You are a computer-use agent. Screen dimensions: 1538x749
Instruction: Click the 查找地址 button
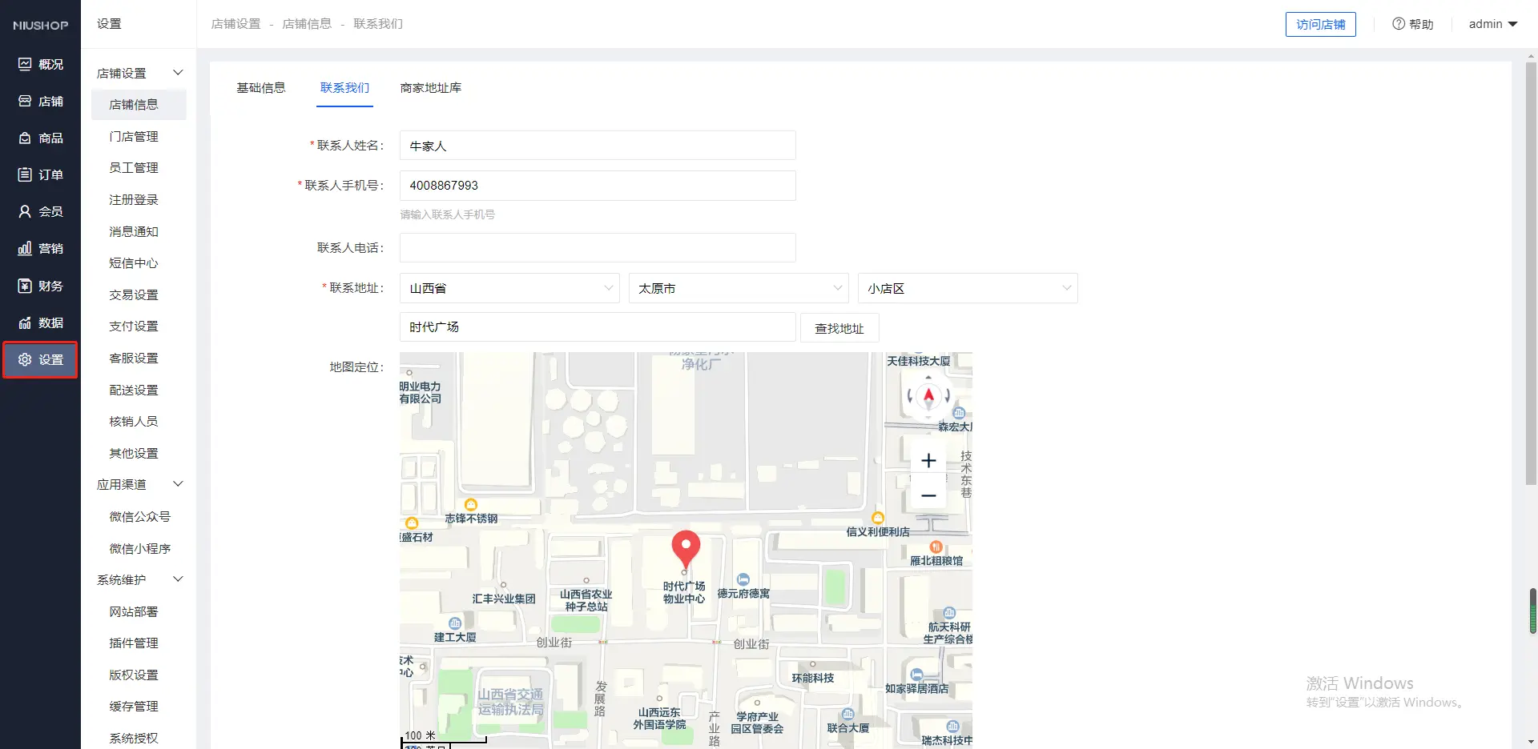point(839,328)
